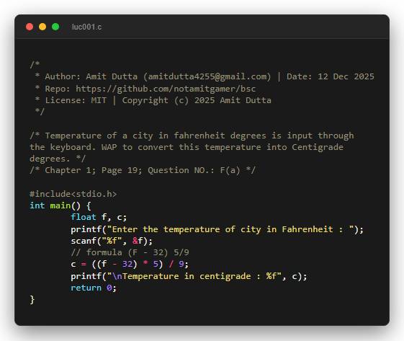Click the green maximize dot

point(55,27)
